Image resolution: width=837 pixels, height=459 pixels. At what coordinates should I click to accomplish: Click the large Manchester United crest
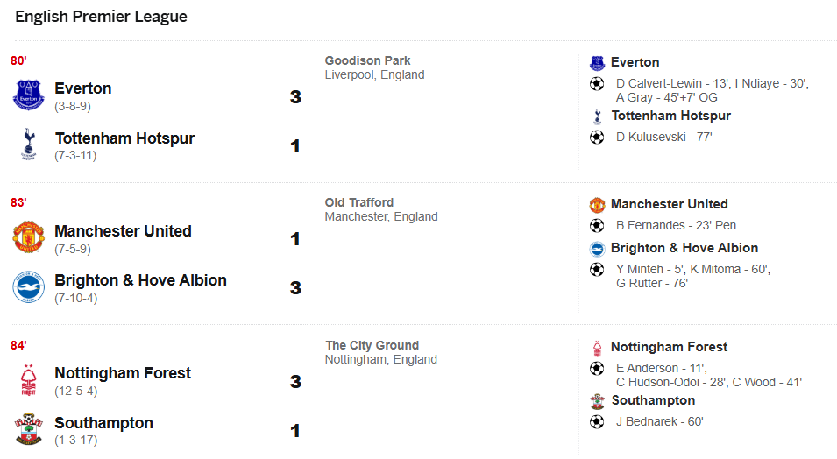click(x=28, y=237)
